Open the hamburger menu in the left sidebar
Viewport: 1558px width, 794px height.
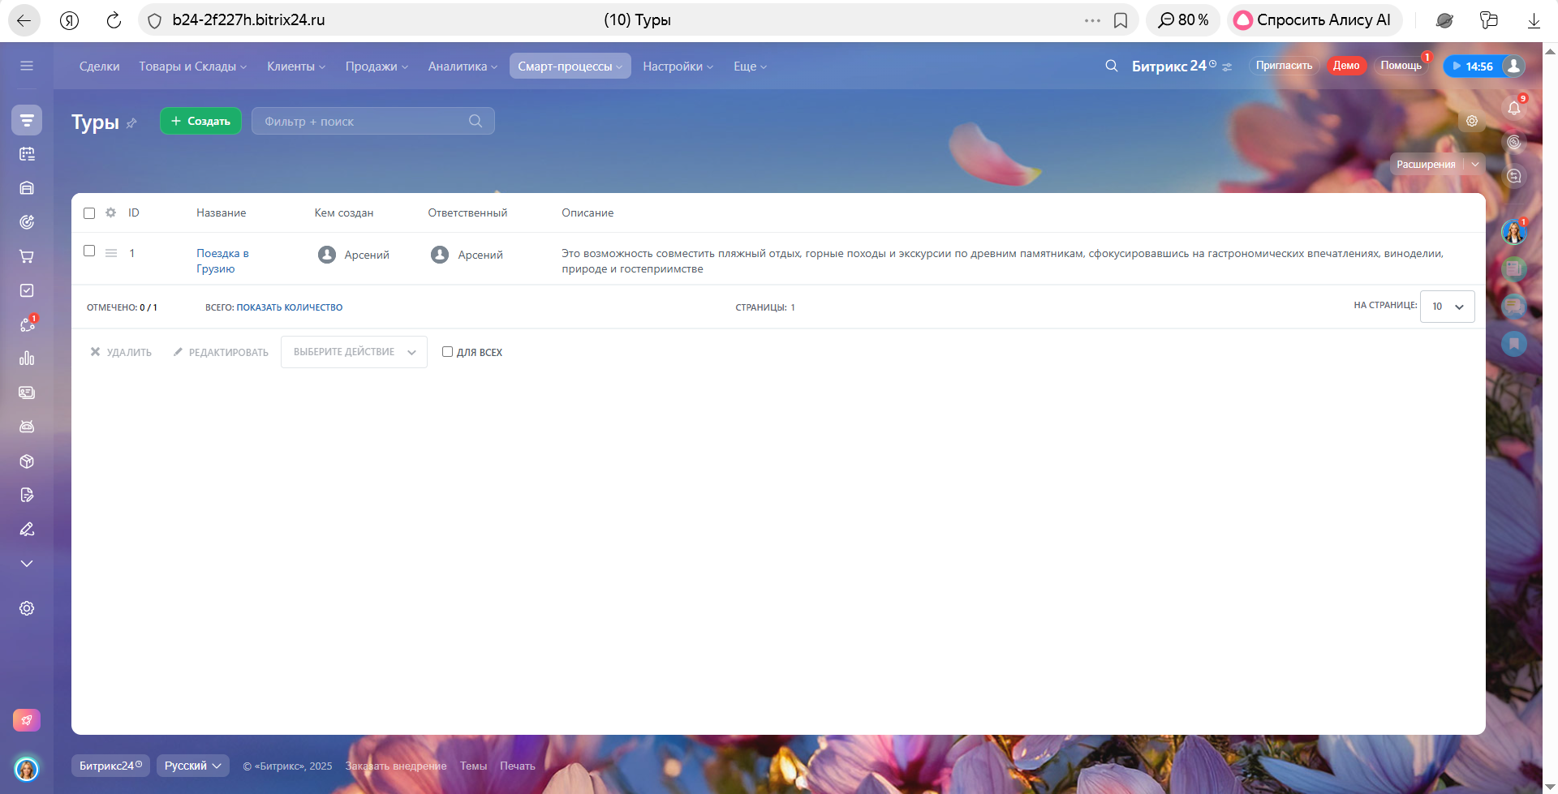[27, 66]
